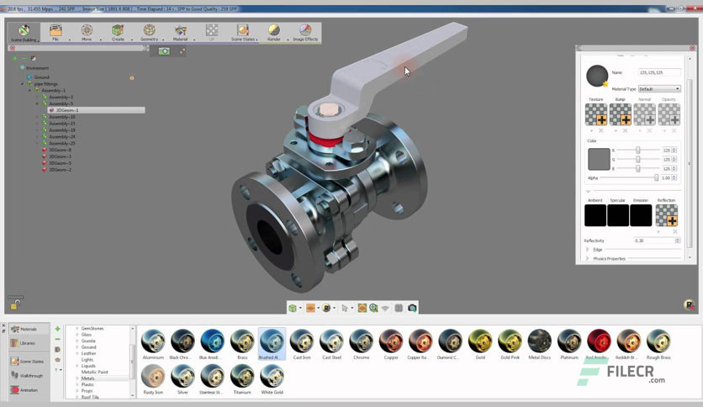The height and width of the screenshot is (407, 703).
Task: Open the Material Type dropdown
Action: (659, 89)
